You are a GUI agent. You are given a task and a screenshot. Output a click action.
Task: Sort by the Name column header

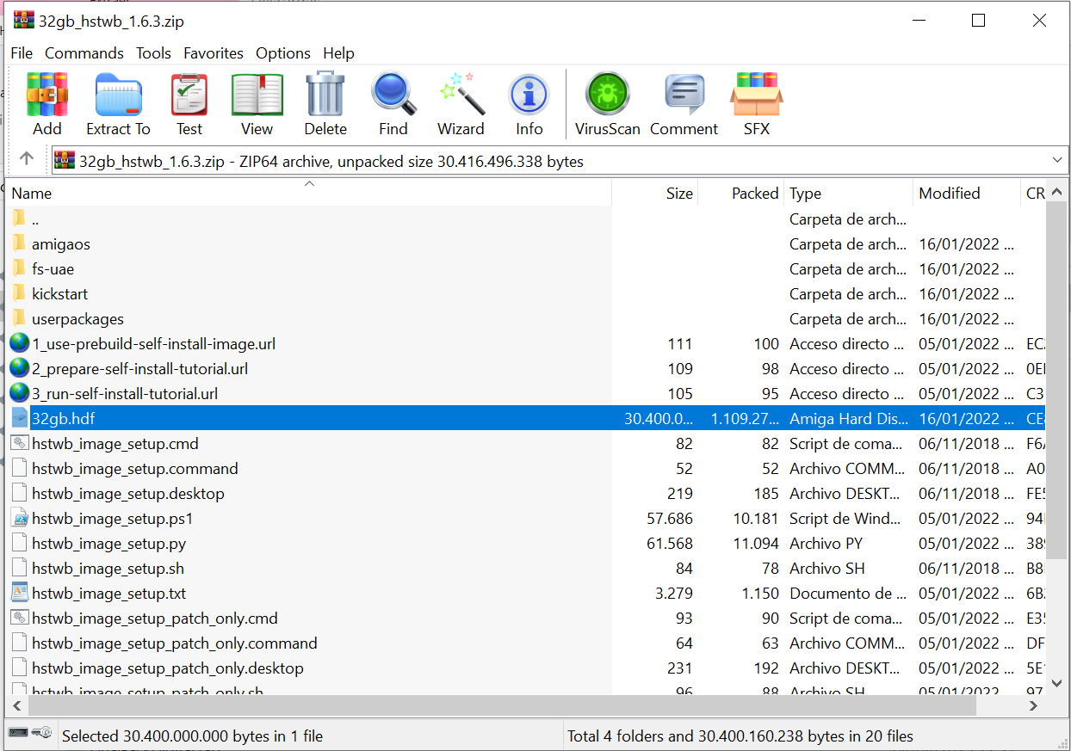(x=309, y=194)
